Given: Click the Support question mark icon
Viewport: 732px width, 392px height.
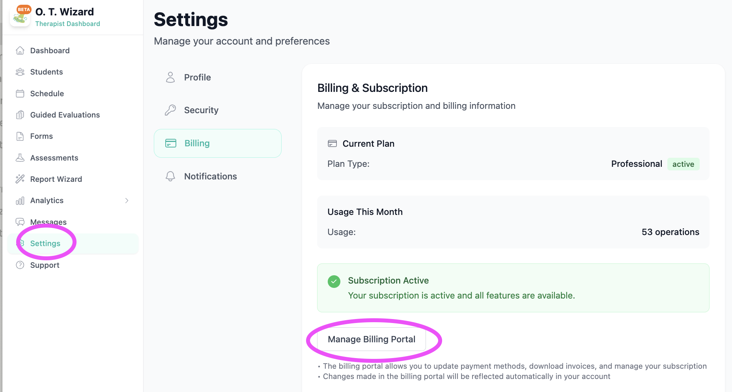Looking at the screenshot, I should pyautogui.click(x=20, y=265).
